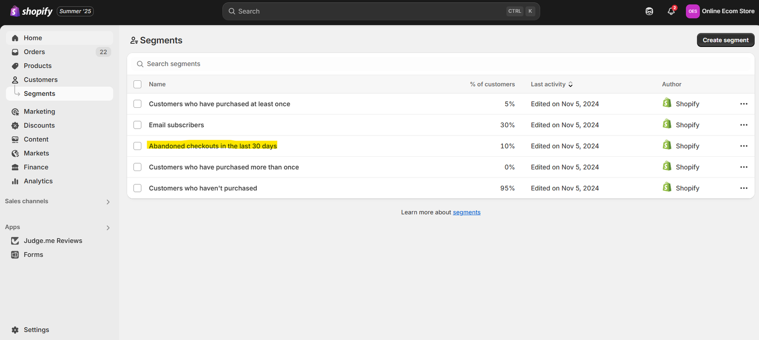Image resolution: width=759 pixels, height=340 pixels.
Task: Open Settings gear in sidebar
Action: pyautogui.click(x=16, y=330)
